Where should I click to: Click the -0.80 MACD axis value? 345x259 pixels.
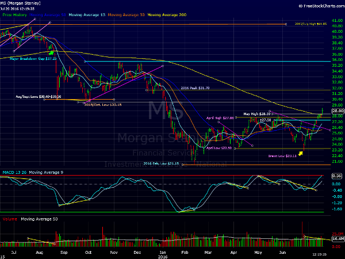click(x=337, y=196)
